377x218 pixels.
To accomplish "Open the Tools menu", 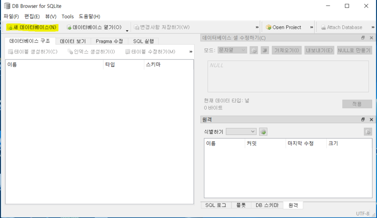I will click(x=68, y=17).
